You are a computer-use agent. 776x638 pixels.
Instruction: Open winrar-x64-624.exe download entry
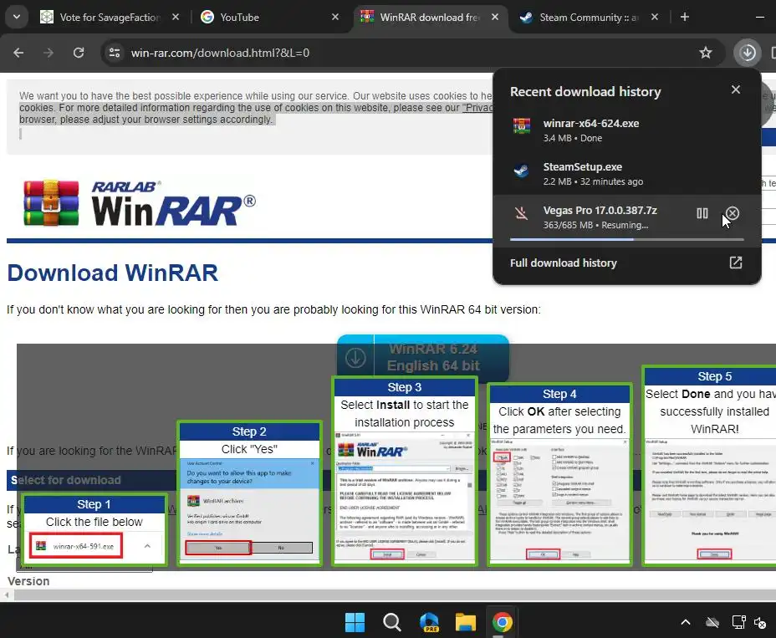627,130
